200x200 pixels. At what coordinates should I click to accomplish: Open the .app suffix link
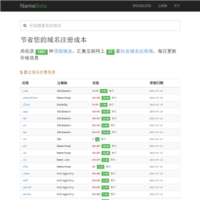pyautogui.click(x=25, y=112)
